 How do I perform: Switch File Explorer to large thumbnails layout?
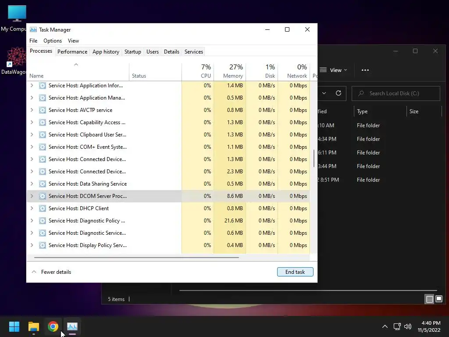pos(438,299)
